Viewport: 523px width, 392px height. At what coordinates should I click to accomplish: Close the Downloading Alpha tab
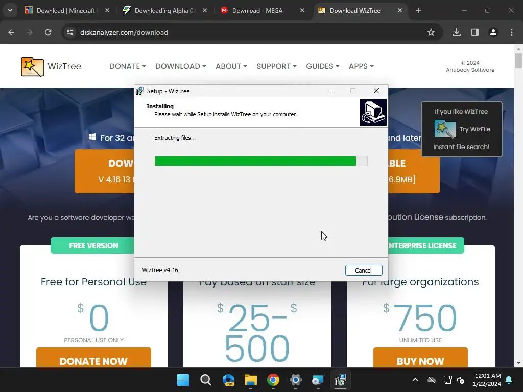(205, 11)
